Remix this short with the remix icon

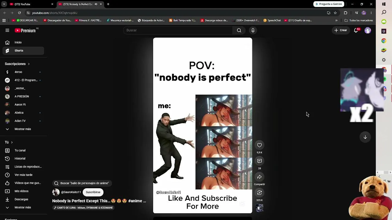(259, 193)
